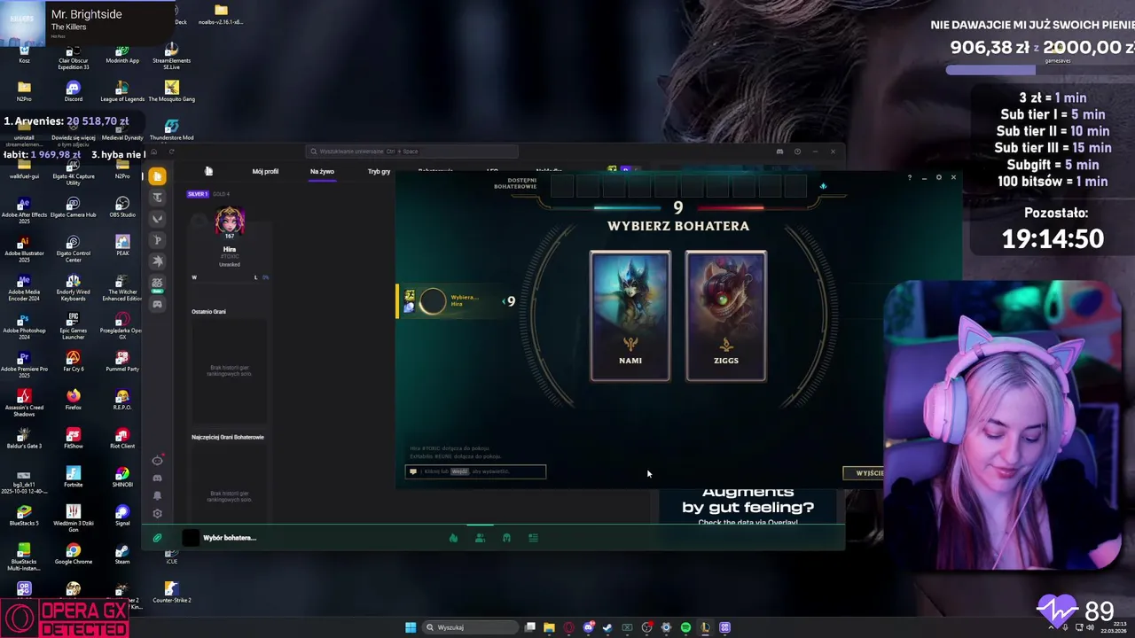1135x638 pixels.
Task: Click the Hira profile avatar
Action: tap(230, 222)
